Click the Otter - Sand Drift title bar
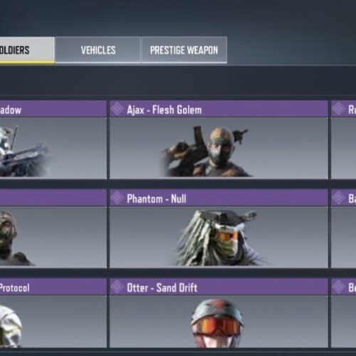The image size is (356, 356). (x=219, y=287)
